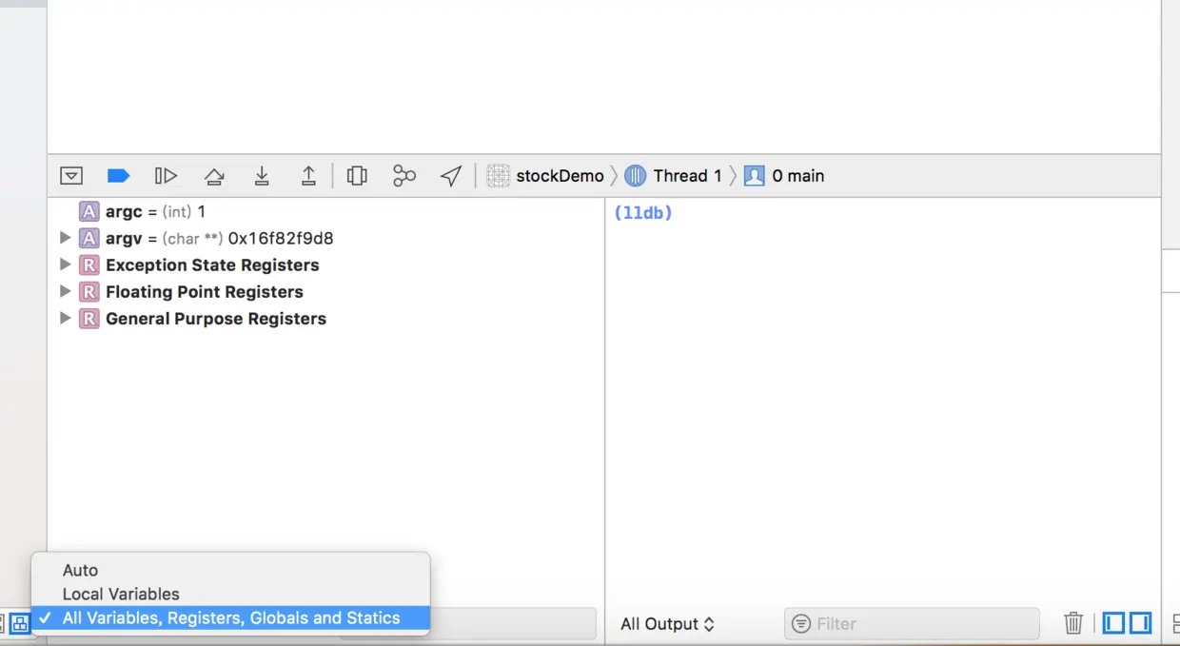Open the Thread 1 breadcrumb
Viewport: 1180px width, 646px height.
coord(674,176)
